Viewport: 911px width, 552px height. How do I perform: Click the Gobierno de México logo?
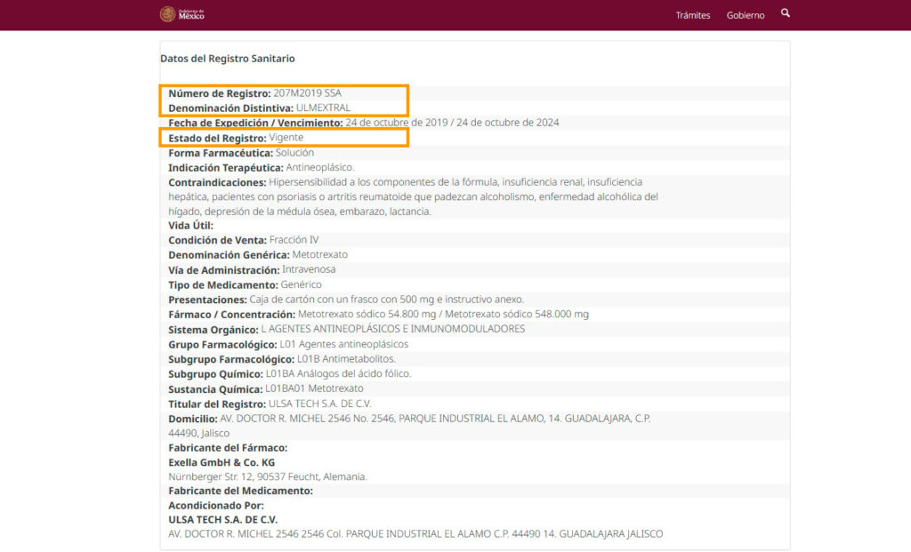tap(181, 14)
